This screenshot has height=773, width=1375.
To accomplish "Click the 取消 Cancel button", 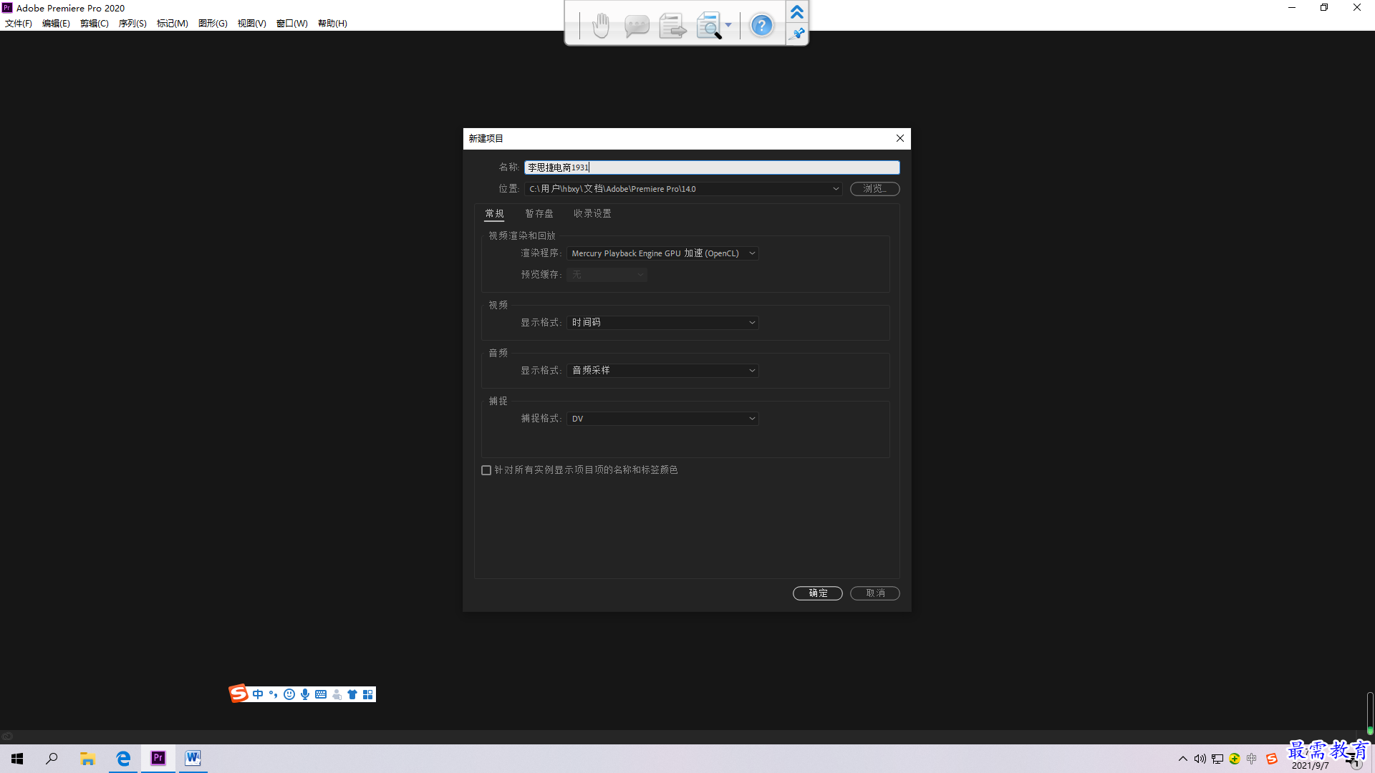I will click(x=875, y=593).
